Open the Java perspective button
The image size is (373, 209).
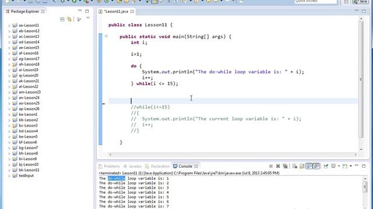coord(360,1)
